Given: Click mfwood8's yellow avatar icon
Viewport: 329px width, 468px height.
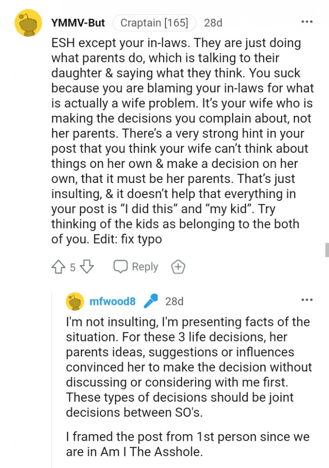Looking at the screenshot, I should pos(74,301).
